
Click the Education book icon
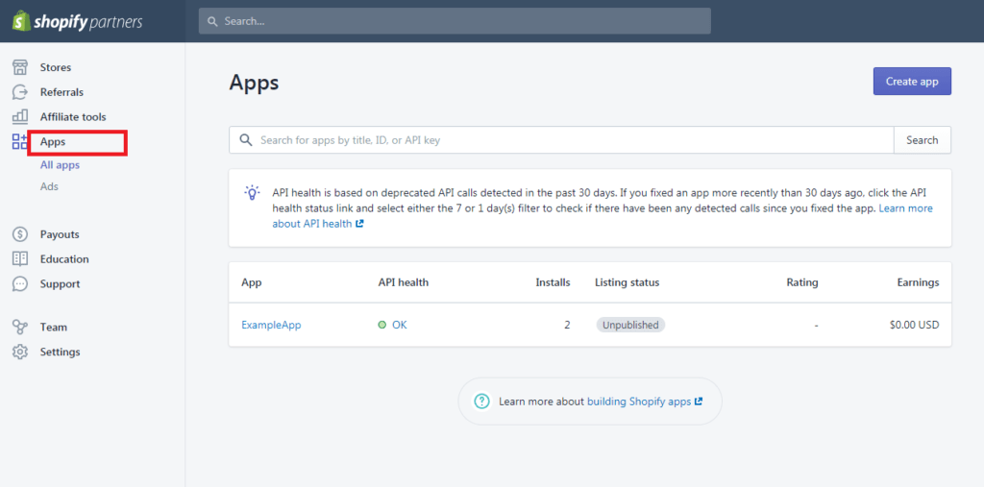click(20, 259)
